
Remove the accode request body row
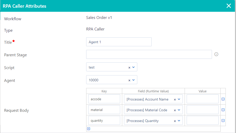pyautogui.click(x=223, y=99)
